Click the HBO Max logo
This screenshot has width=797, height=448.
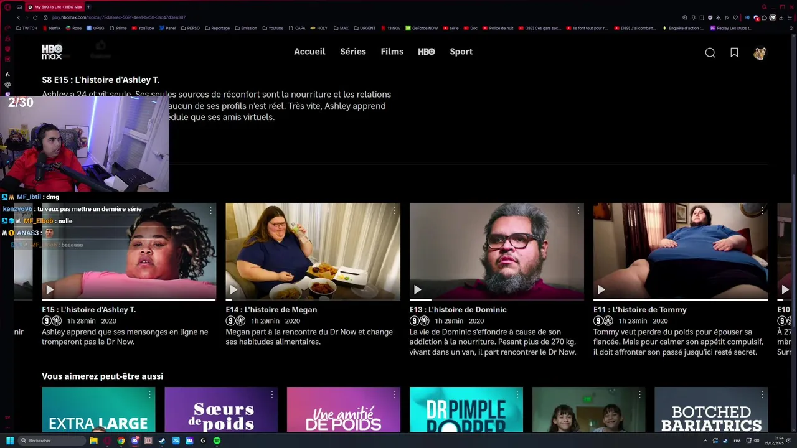click(52, 52)
